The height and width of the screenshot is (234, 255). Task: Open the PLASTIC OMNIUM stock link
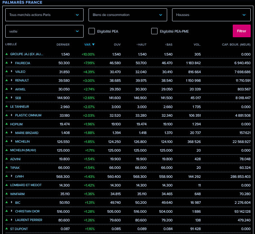point(28,115)
